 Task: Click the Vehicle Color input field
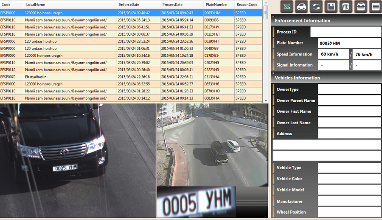pyautogui.click(x=349, y=178)
